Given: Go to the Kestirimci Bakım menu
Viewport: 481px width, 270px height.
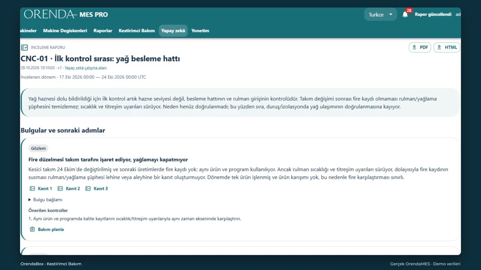Looking at the screenshot, I should pyautogui.click(x=137, y=31).
